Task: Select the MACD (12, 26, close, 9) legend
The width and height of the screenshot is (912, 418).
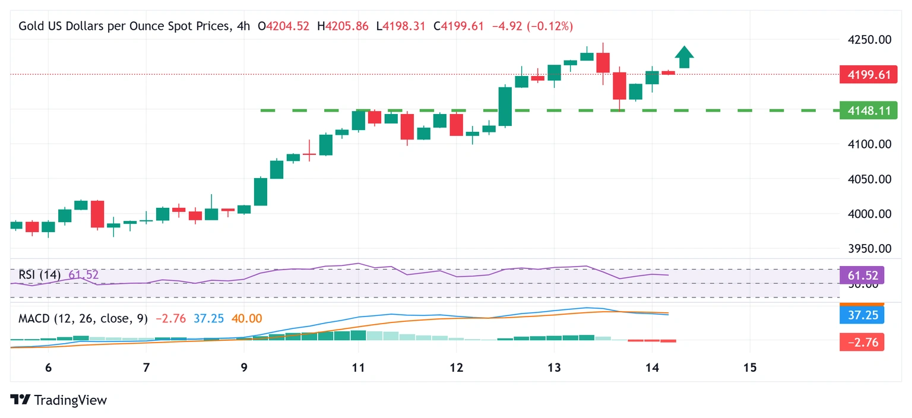Action: tap(83, 319)
